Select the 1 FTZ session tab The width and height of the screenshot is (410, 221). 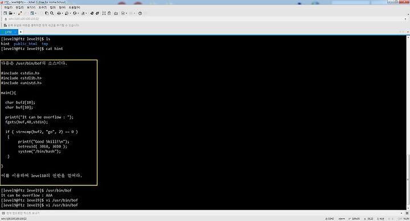[x=9, y=32]
